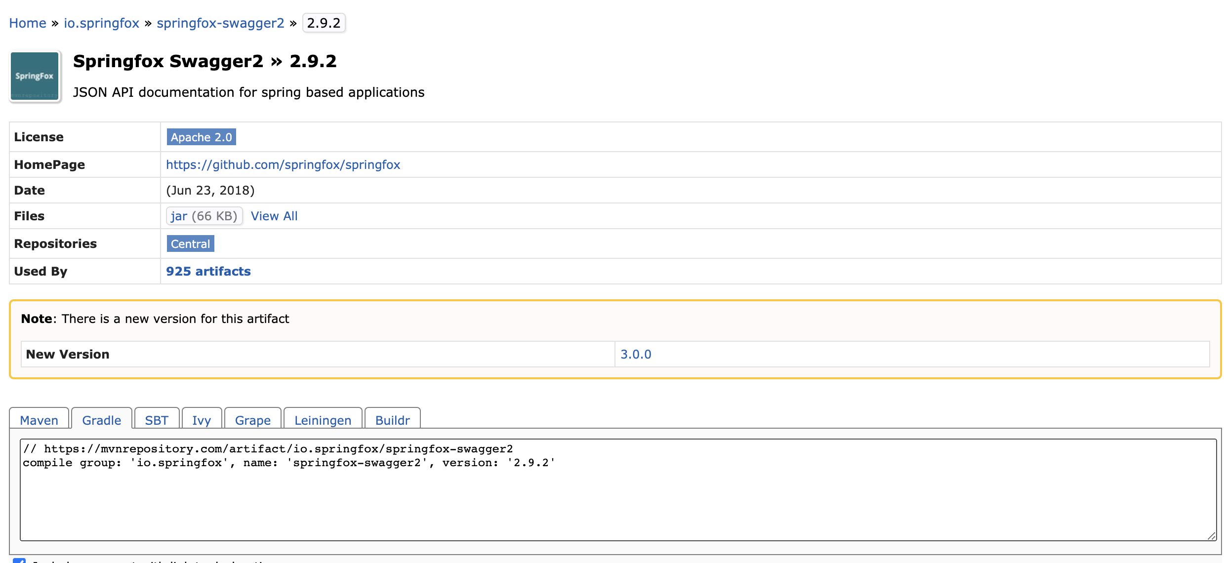
Task: Select the Gradle tab
Action: 101,420
